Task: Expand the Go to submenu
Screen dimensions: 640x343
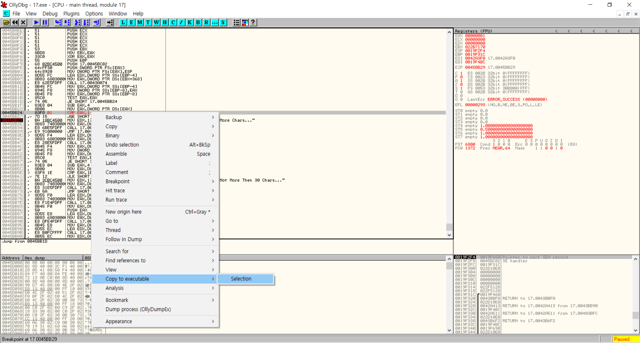Action: 155,221
